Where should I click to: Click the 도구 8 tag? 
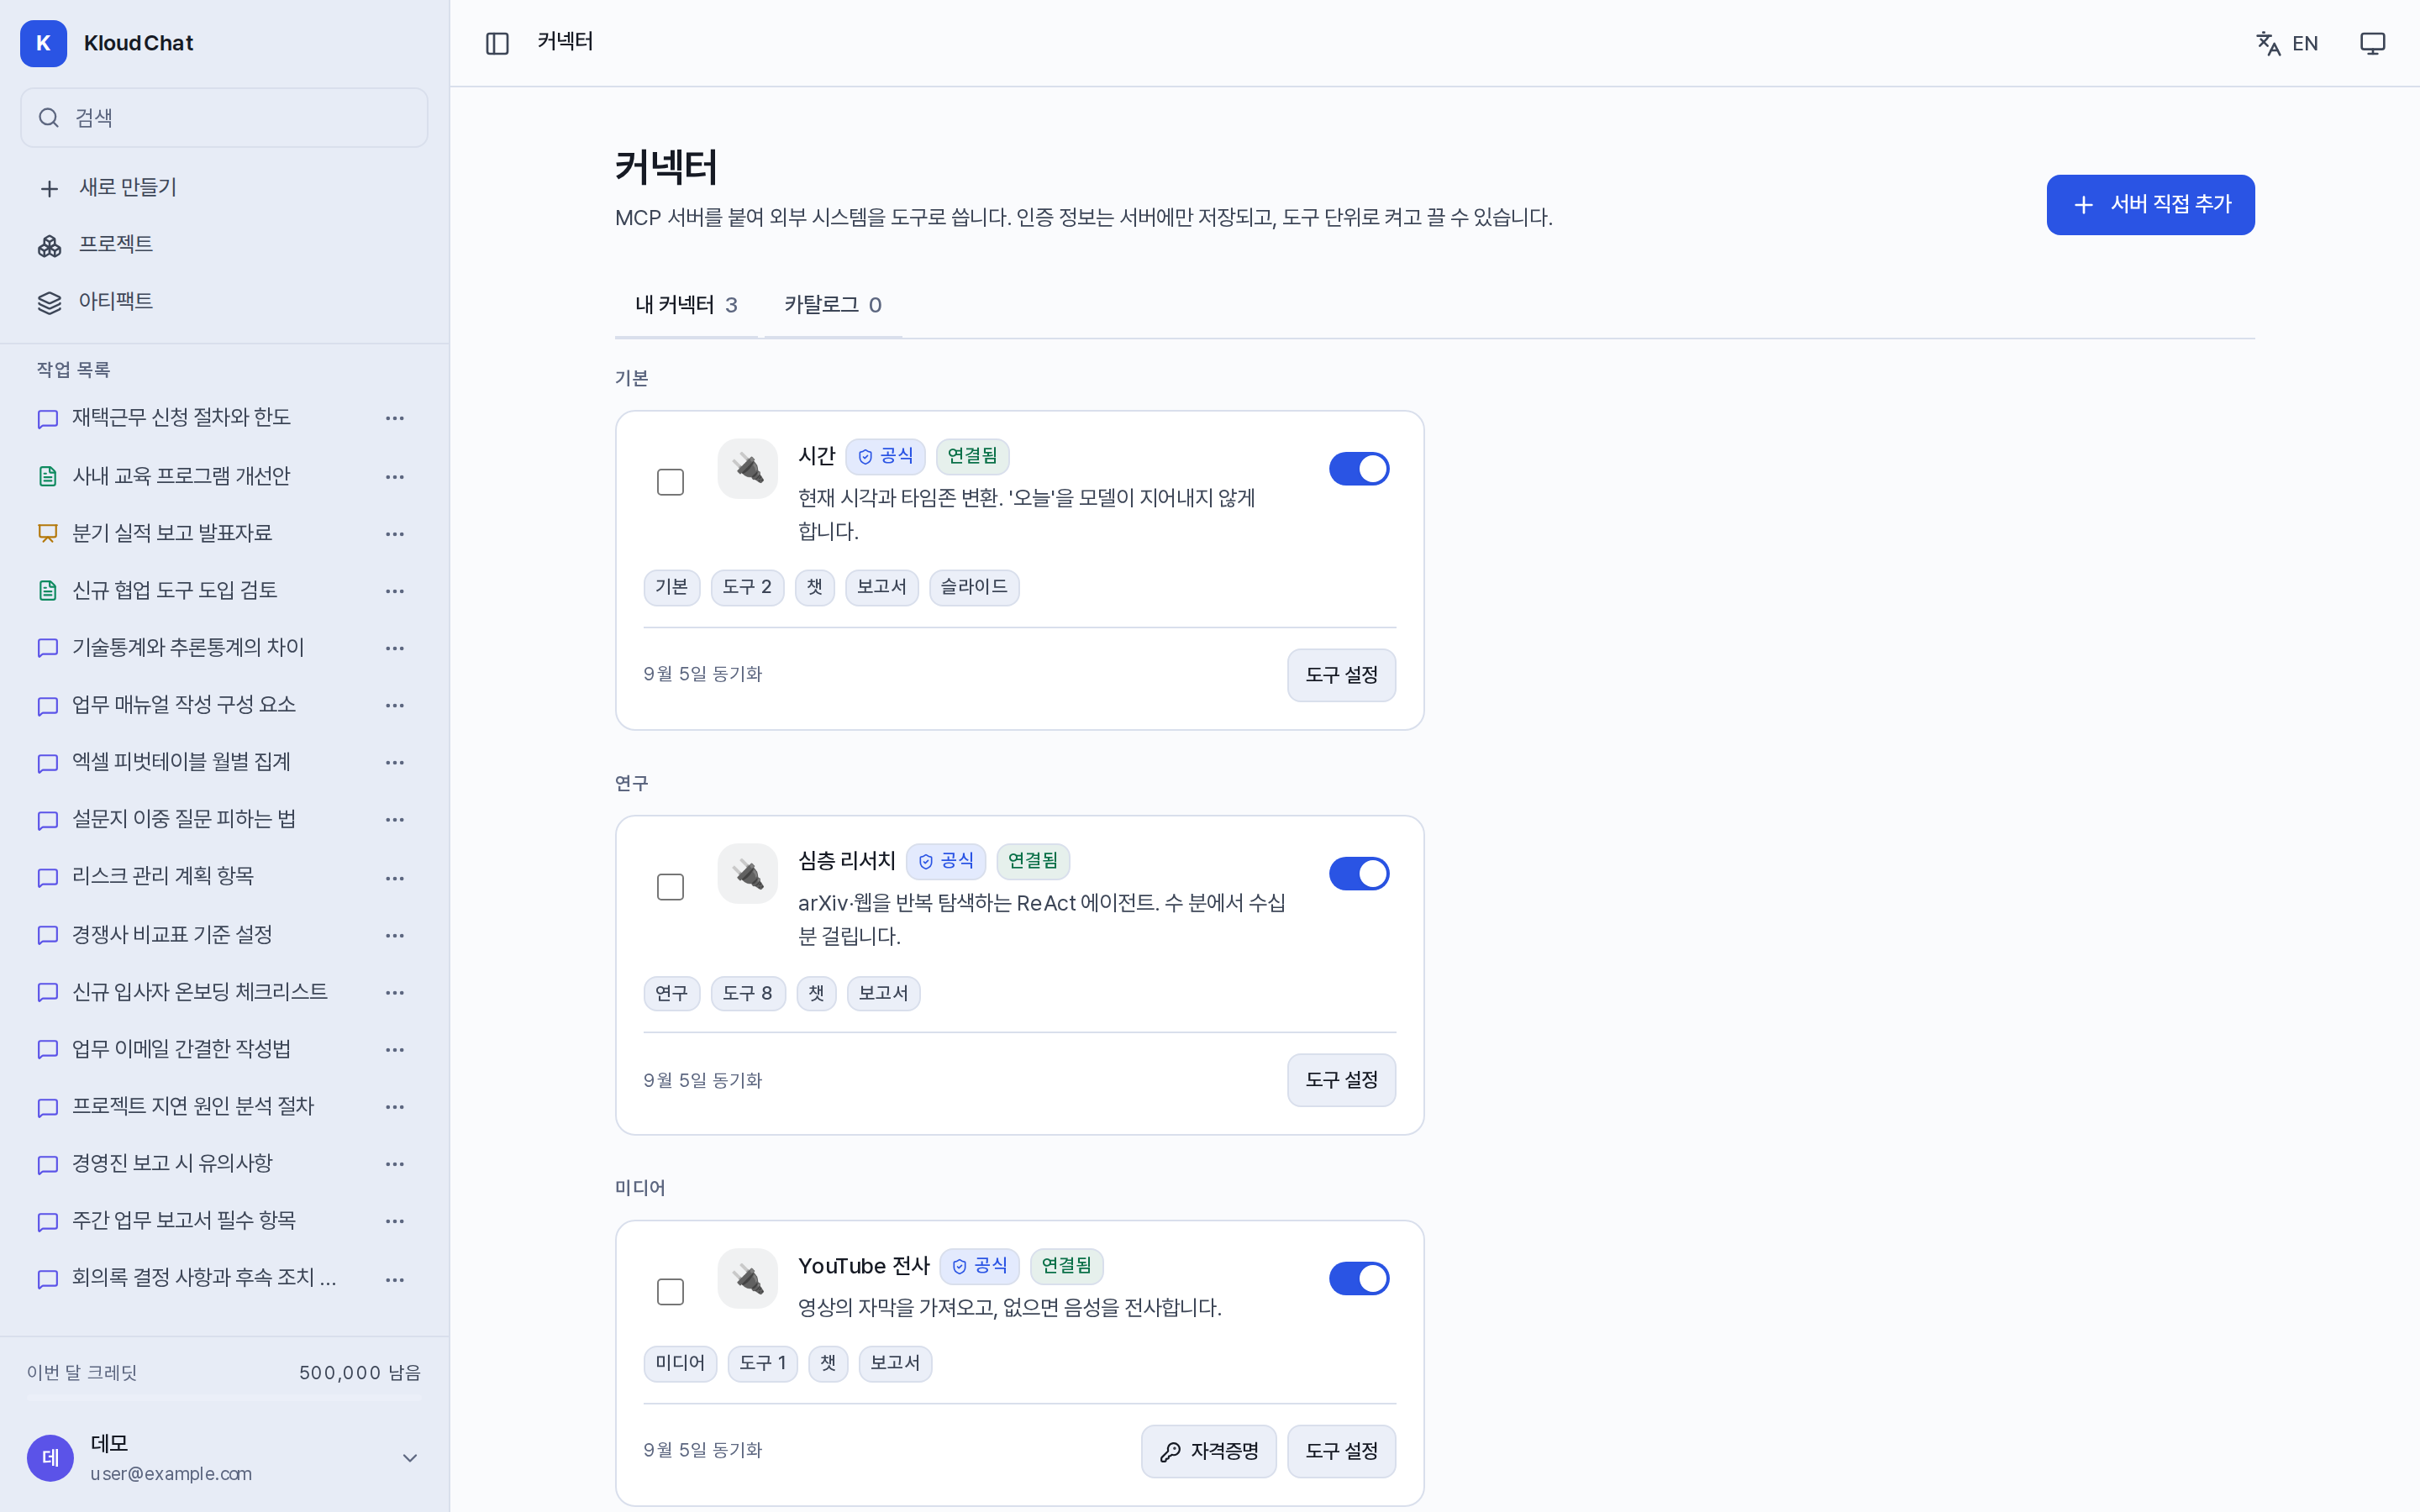point(747,993)
